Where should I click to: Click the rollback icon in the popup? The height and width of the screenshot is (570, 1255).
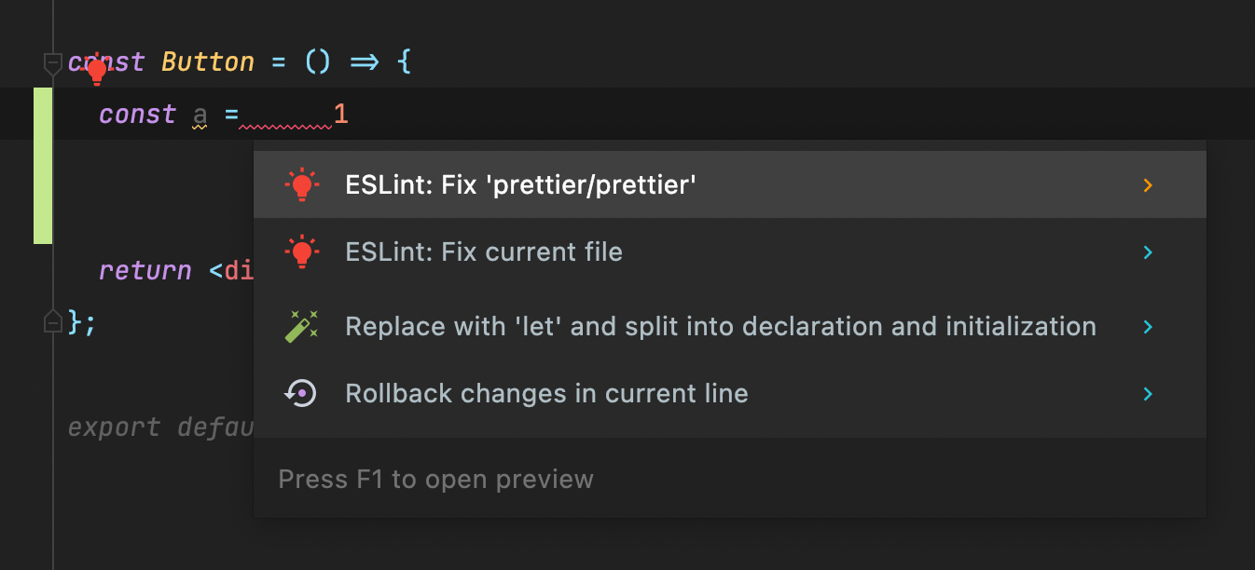point(301,394)
